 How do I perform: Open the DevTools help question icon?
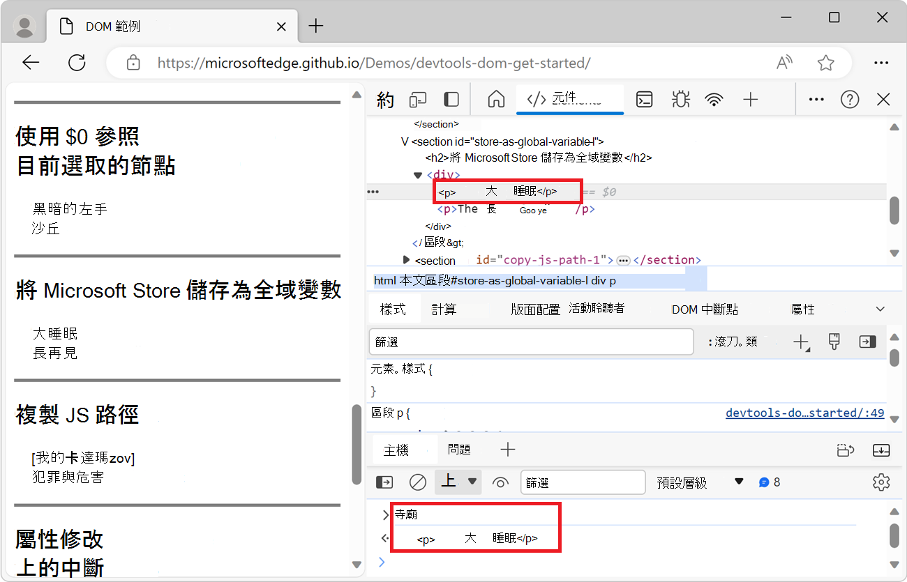(850, 100)
